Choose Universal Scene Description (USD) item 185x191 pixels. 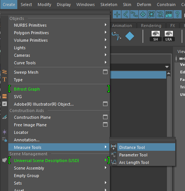pyautogui.click(x=59, y=160)
